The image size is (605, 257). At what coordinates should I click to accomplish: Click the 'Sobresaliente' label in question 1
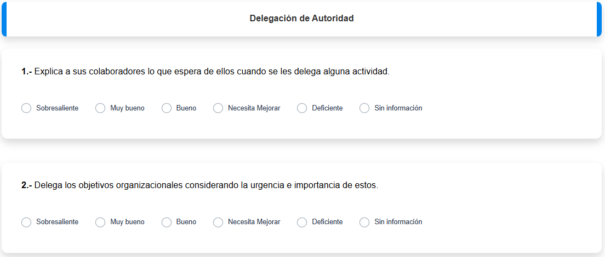click(x=58, y=108)
